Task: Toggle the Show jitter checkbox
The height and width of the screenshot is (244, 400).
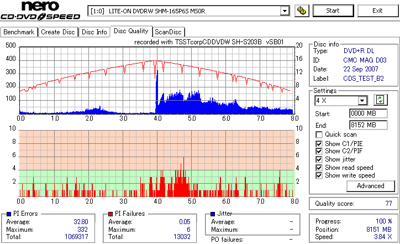Action: pos(319,159)
